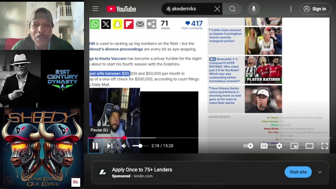Click the 21st Century Dynasty logo
This screenshot has width=336, height=189.
(x=62, y=80)
